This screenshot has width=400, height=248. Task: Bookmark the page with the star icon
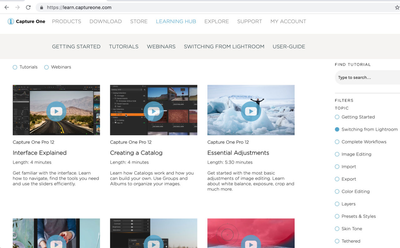coord(397,7)
